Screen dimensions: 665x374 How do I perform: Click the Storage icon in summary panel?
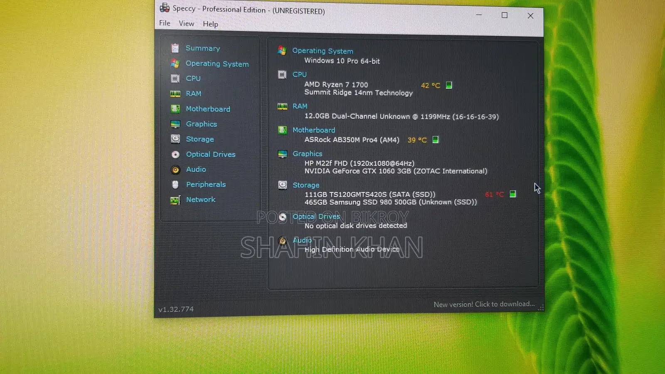283,185
